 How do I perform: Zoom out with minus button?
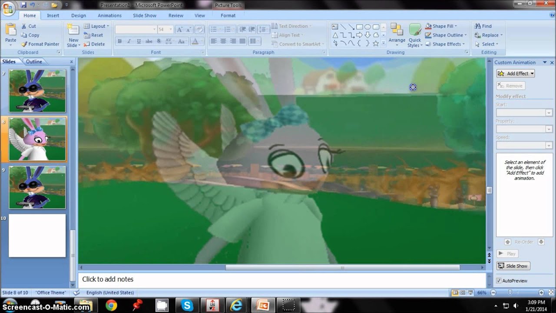point(493,293)
